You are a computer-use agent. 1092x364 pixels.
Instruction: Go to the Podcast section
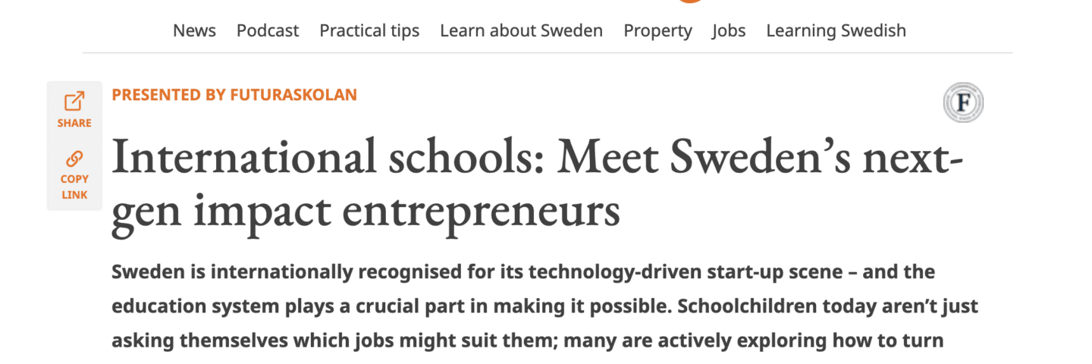click(x=268, y=30)
